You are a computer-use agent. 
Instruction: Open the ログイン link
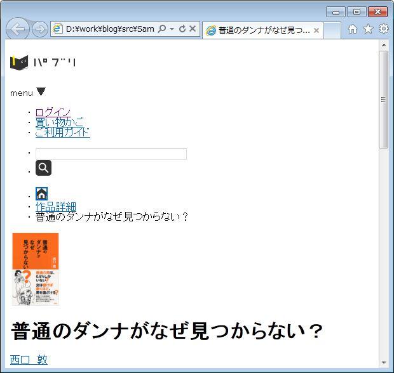click(x=53, y=112)
